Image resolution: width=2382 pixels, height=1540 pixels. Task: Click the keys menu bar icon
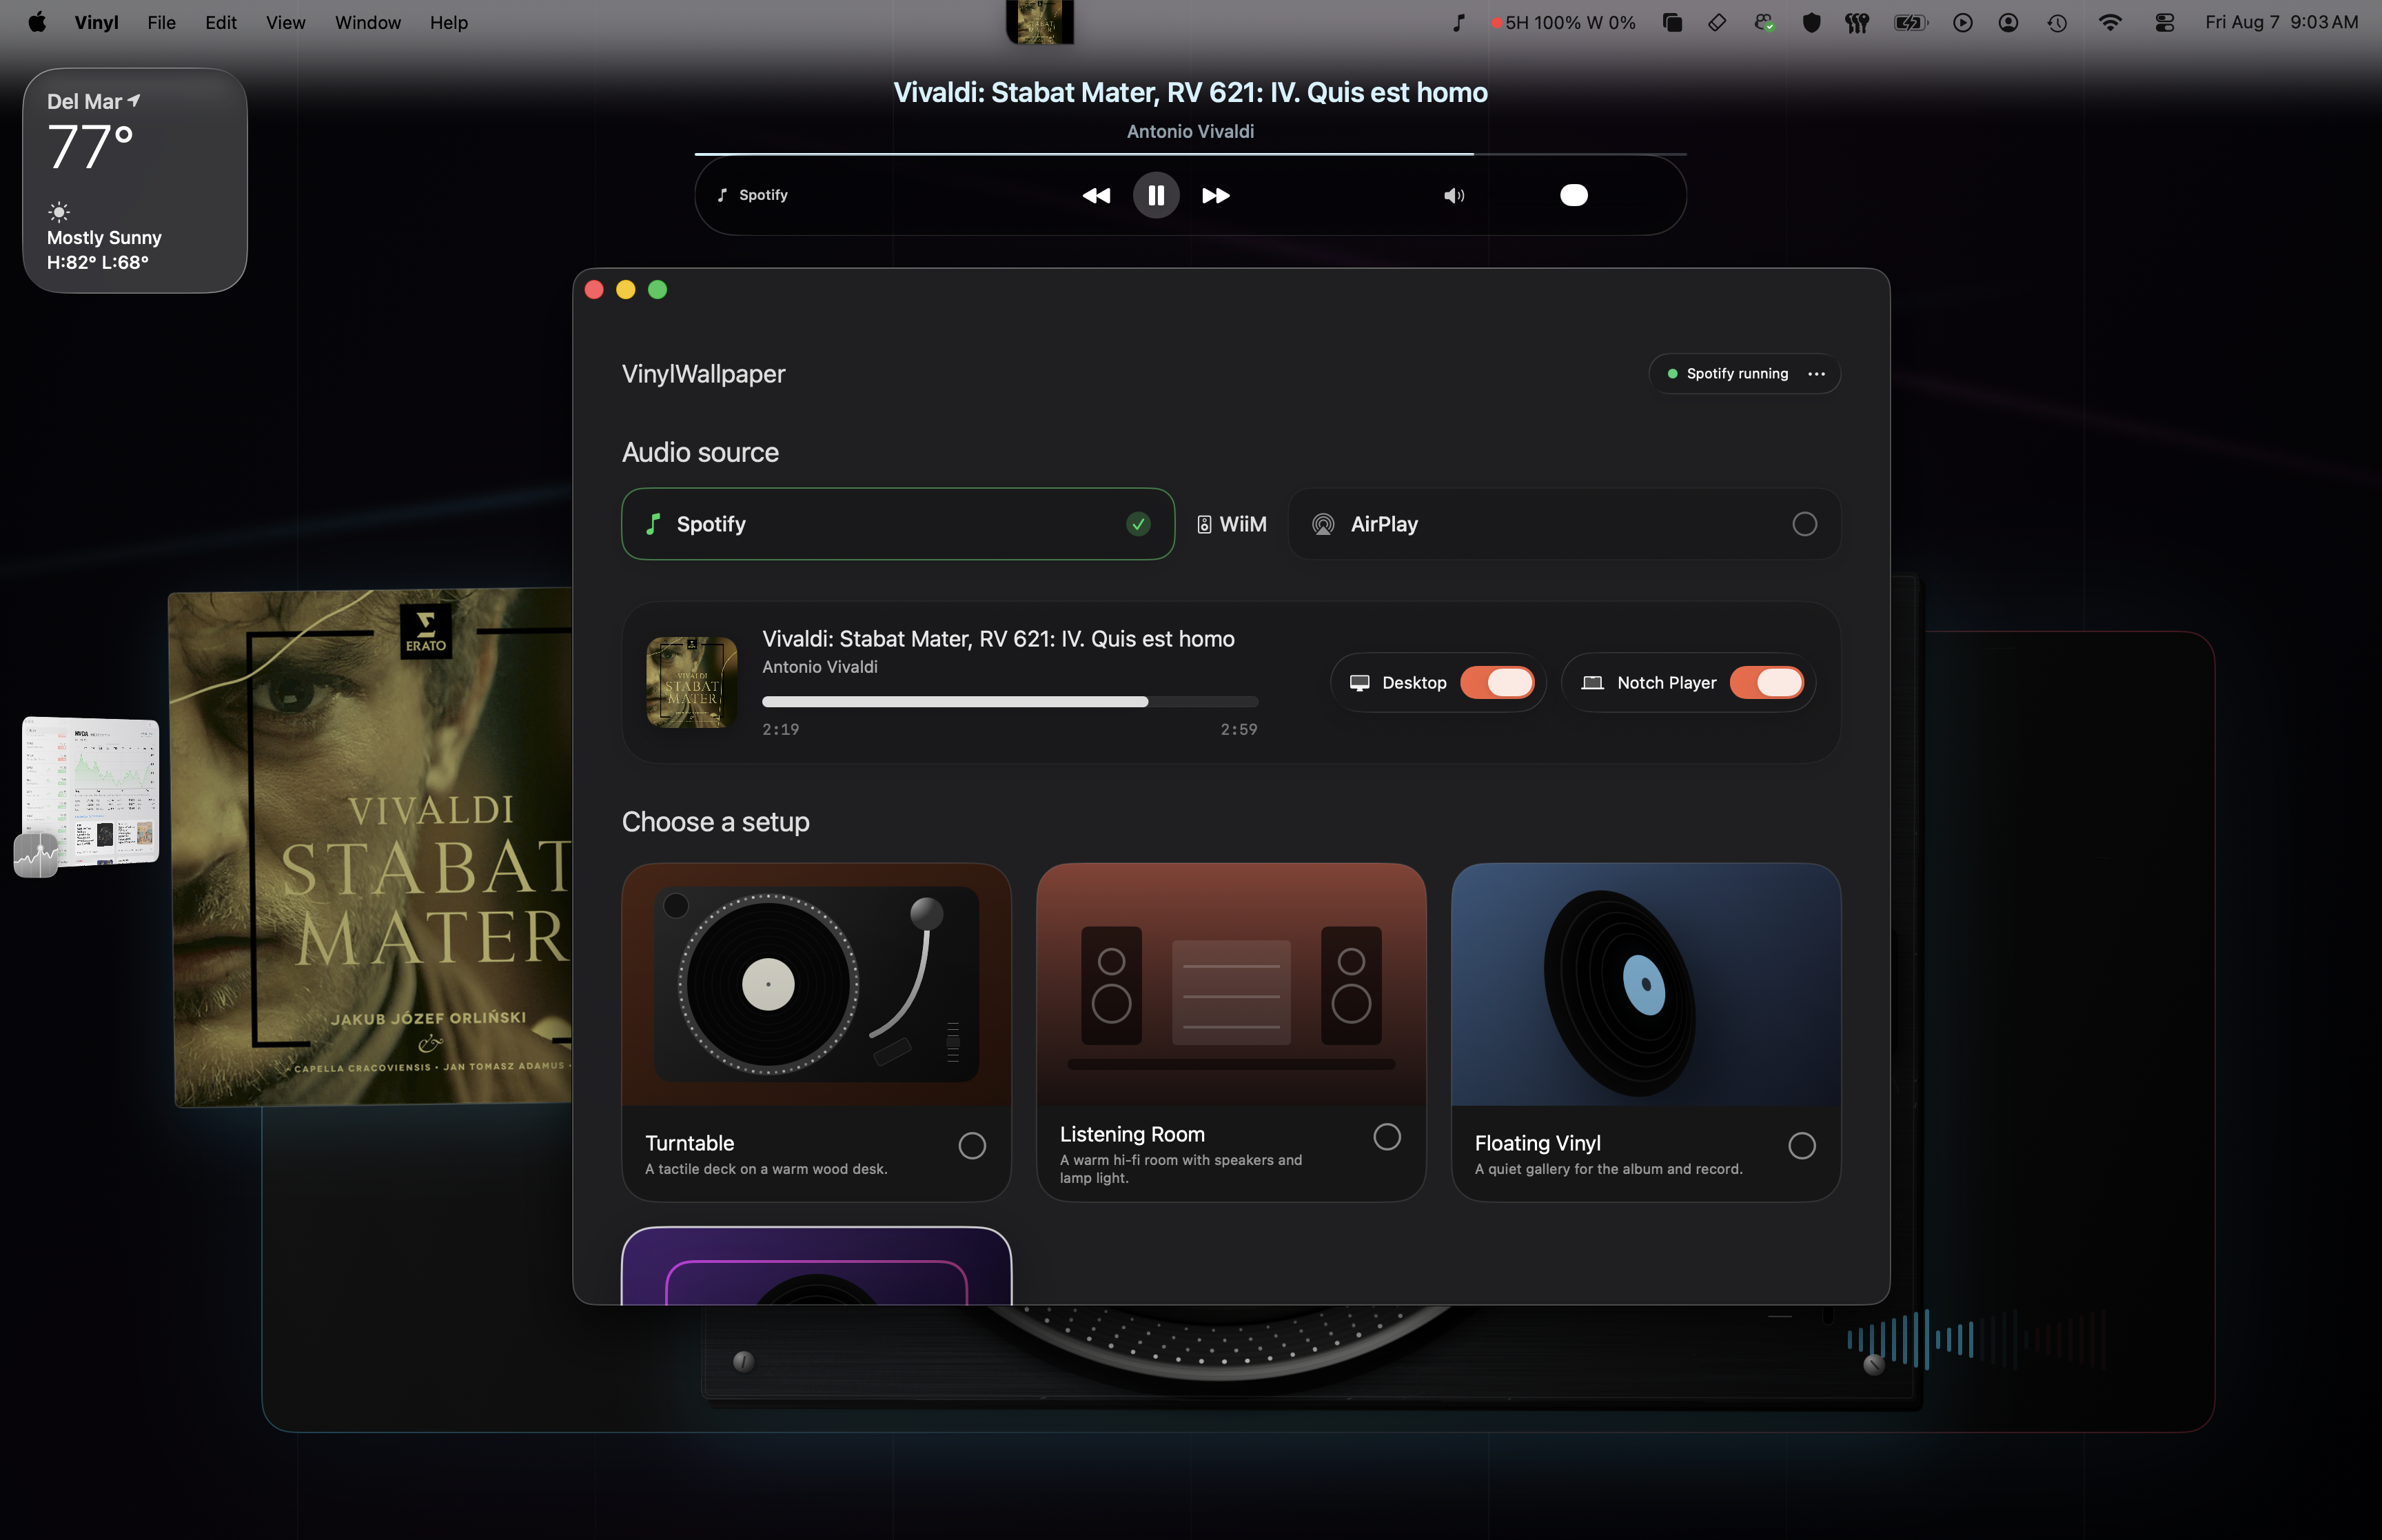(1857, 22)
